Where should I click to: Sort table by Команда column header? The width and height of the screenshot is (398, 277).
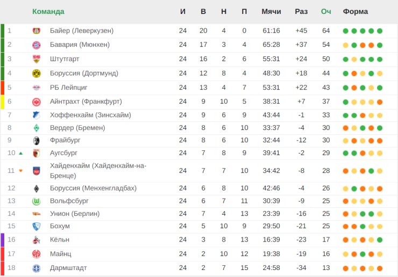tap(48, 11)
